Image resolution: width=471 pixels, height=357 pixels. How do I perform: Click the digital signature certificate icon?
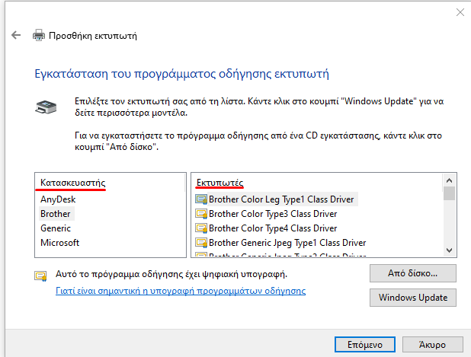click(x=40, y=276)
